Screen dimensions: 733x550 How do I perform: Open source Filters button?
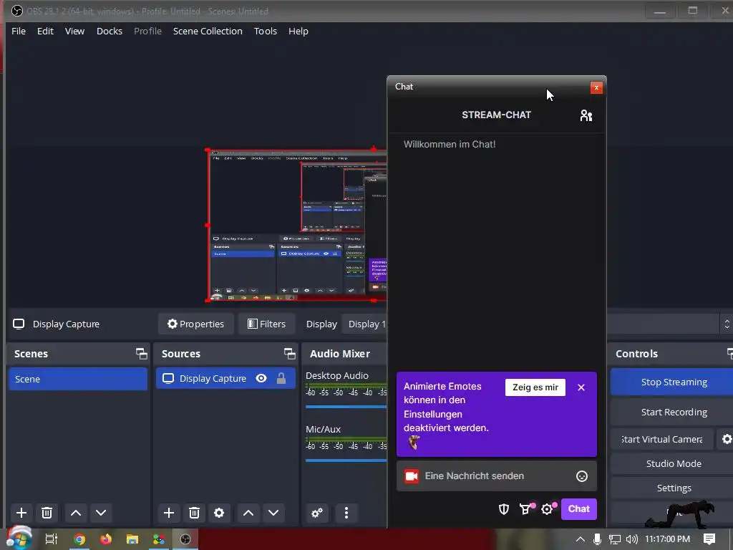(266, 324)
